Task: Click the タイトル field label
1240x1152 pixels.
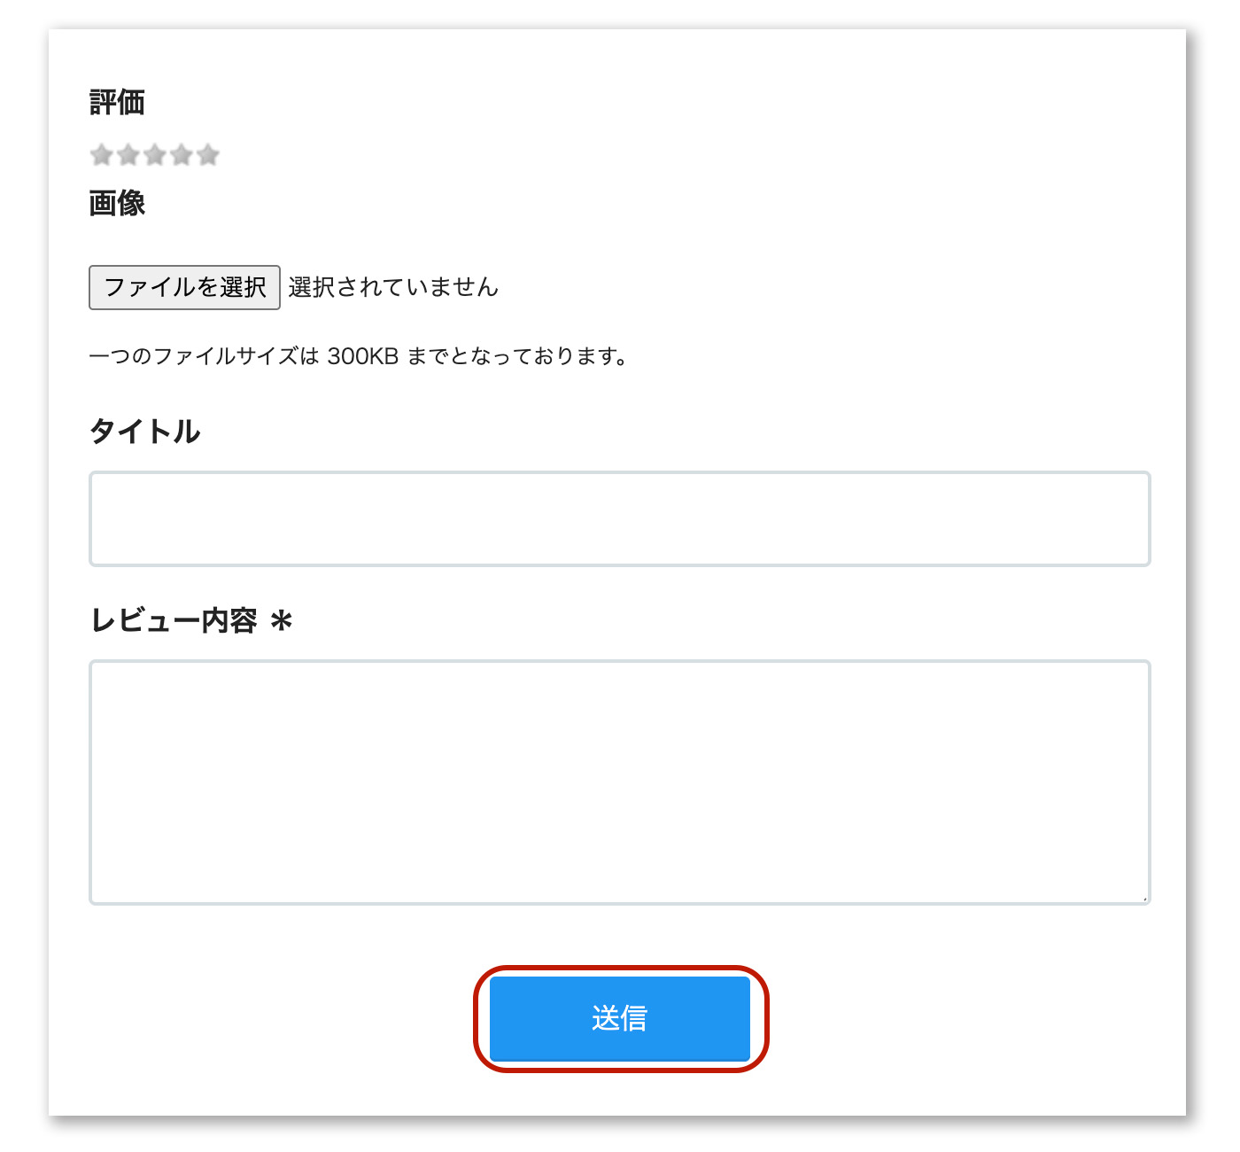Action: point(145,432)
